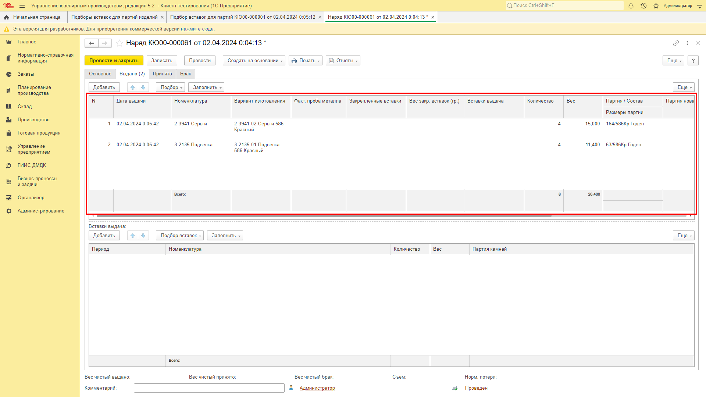706x397 pixels.
Task: Add document to favorites with star icon
Action: pos(120,43)
